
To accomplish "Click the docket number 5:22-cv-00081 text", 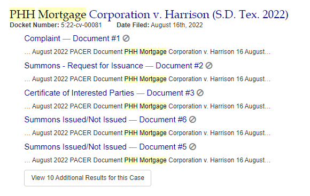I will coord(81,25).
